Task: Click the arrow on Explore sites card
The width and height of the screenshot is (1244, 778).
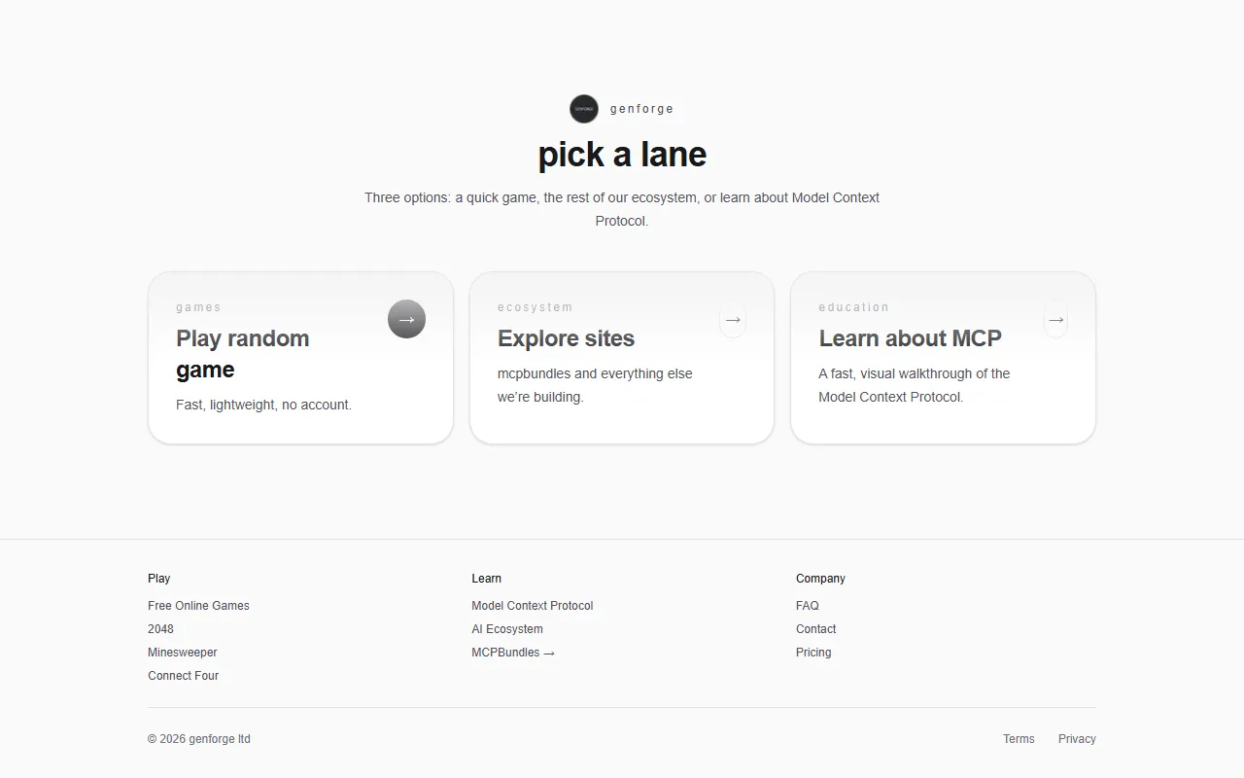Action: [733, 320]
